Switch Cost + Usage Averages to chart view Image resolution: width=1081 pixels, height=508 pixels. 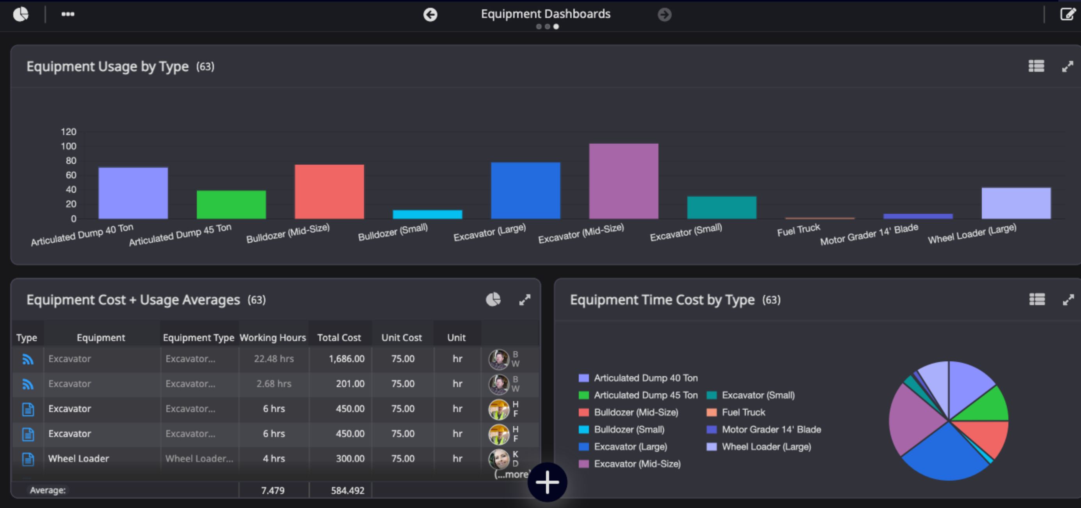[493, 299]
